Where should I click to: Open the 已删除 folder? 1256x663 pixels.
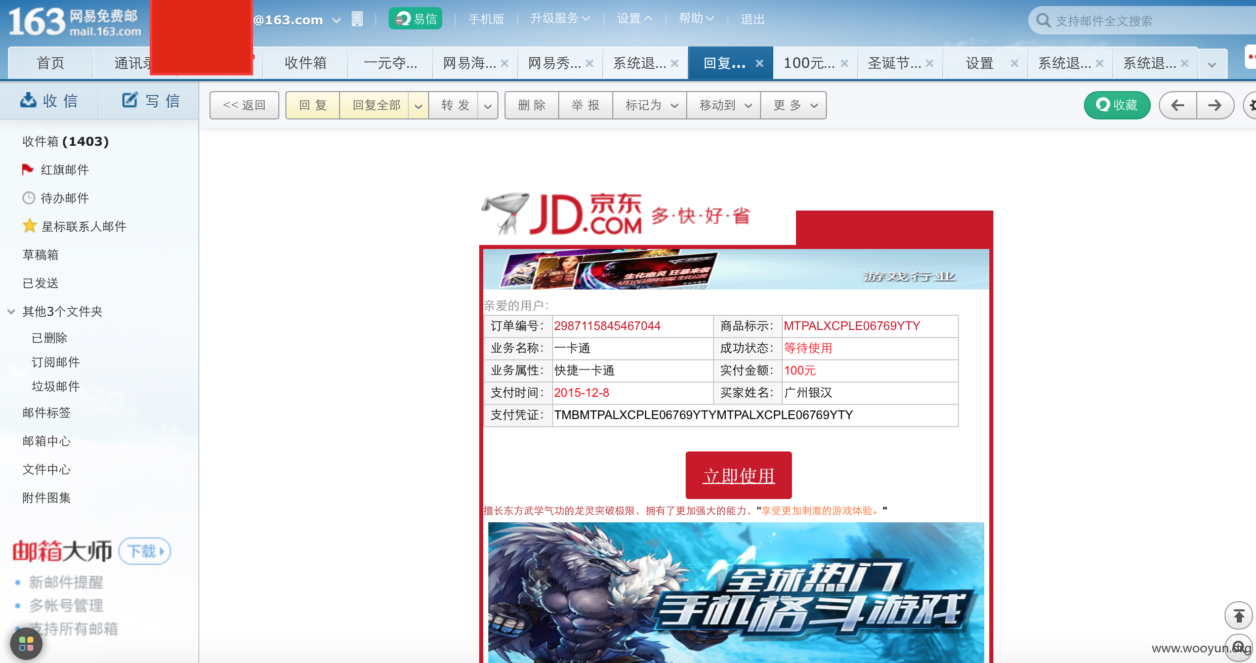[x=50, y=338]
